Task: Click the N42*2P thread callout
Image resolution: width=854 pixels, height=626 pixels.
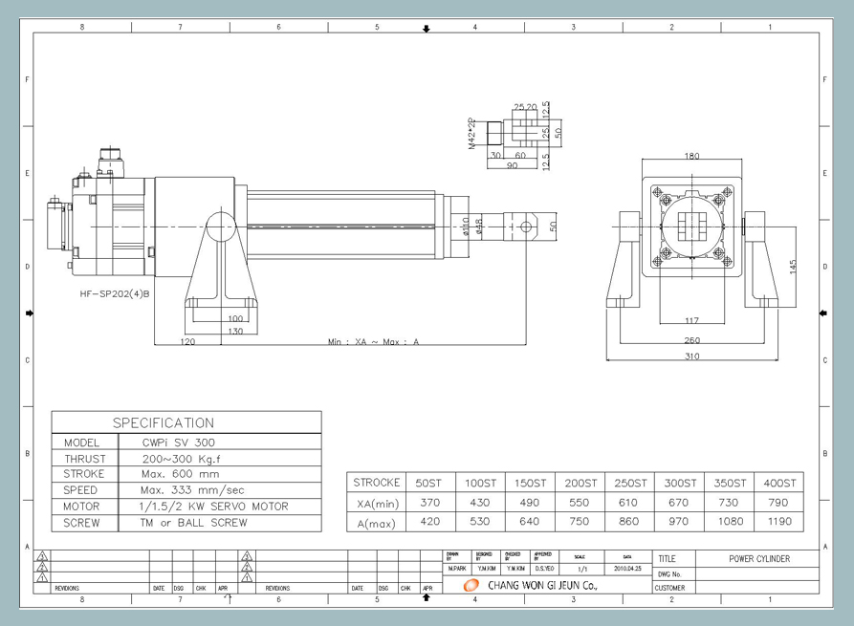Action: [472, 134]
